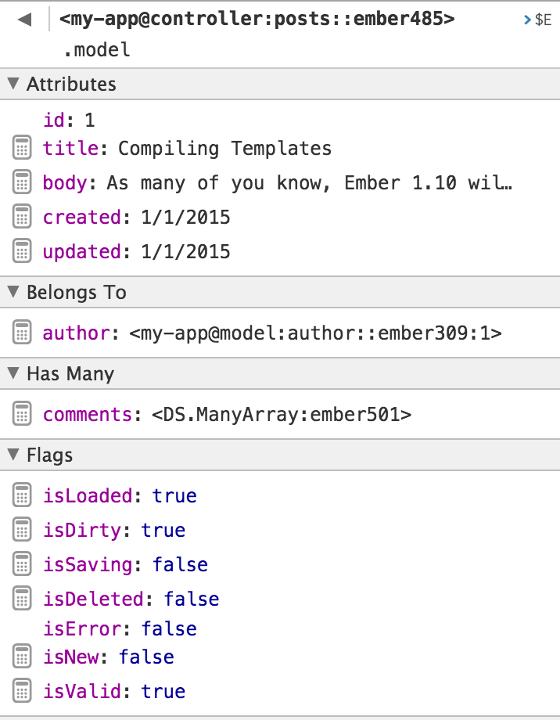Click the calculator icon beside isLoaded

[22, 495]
